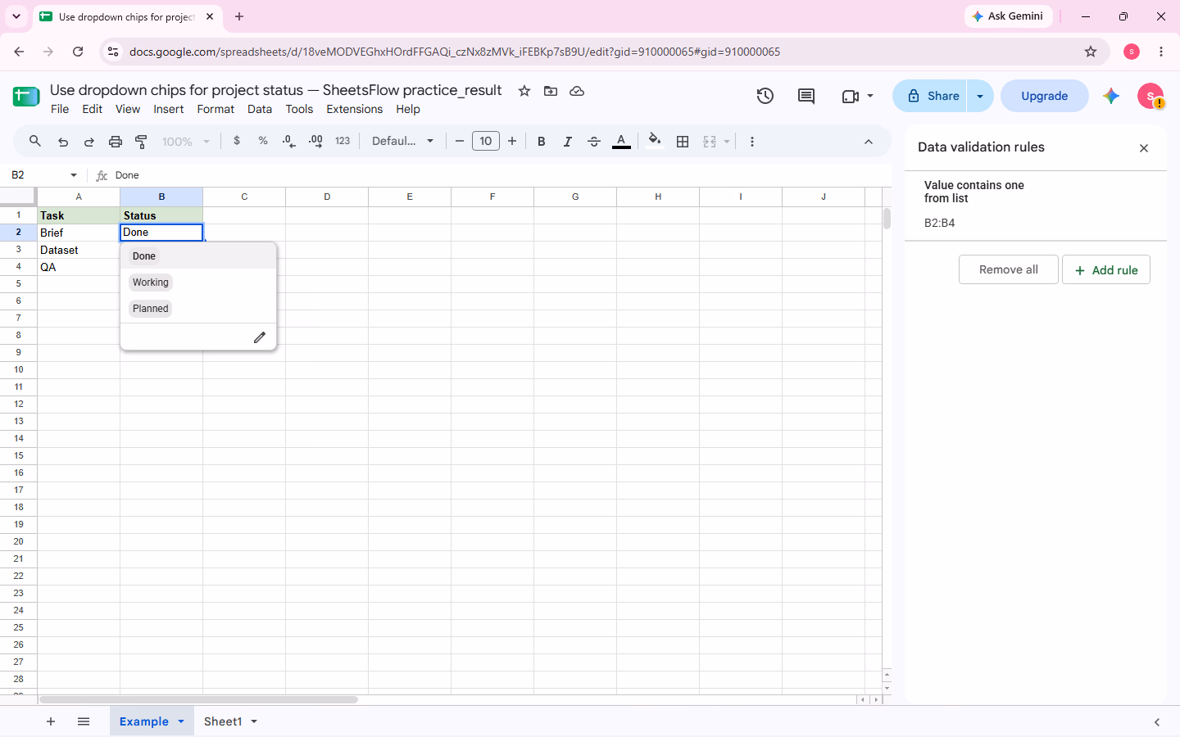Increase decimal places
1180x737 pixels.
315,141
